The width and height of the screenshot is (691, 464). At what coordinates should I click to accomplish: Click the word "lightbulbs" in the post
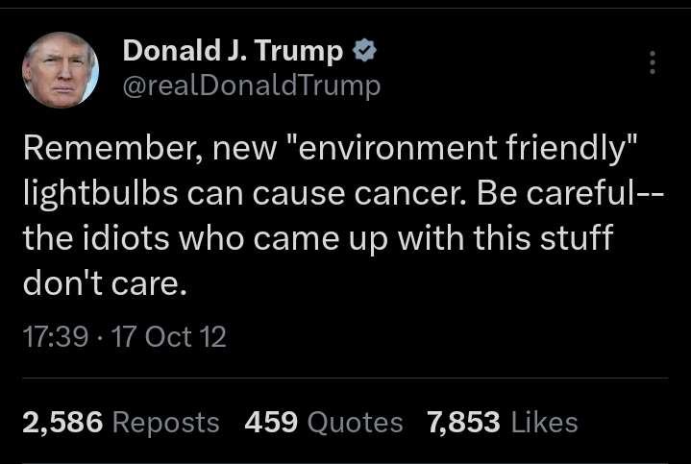pyautogui.click(x=102, y=193)
